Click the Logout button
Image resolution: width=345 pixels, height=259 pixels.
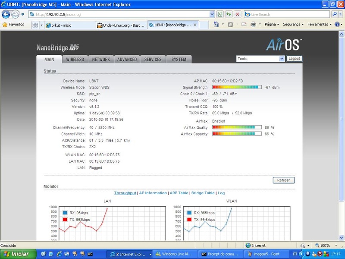pos(294,59)
